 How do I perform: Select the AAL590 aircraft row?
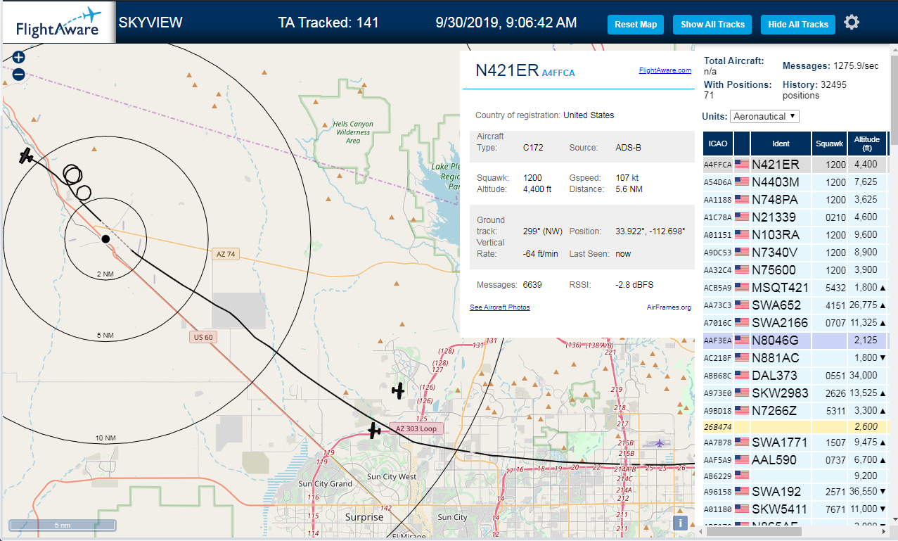pyautogui.click(x=795, y=460)
